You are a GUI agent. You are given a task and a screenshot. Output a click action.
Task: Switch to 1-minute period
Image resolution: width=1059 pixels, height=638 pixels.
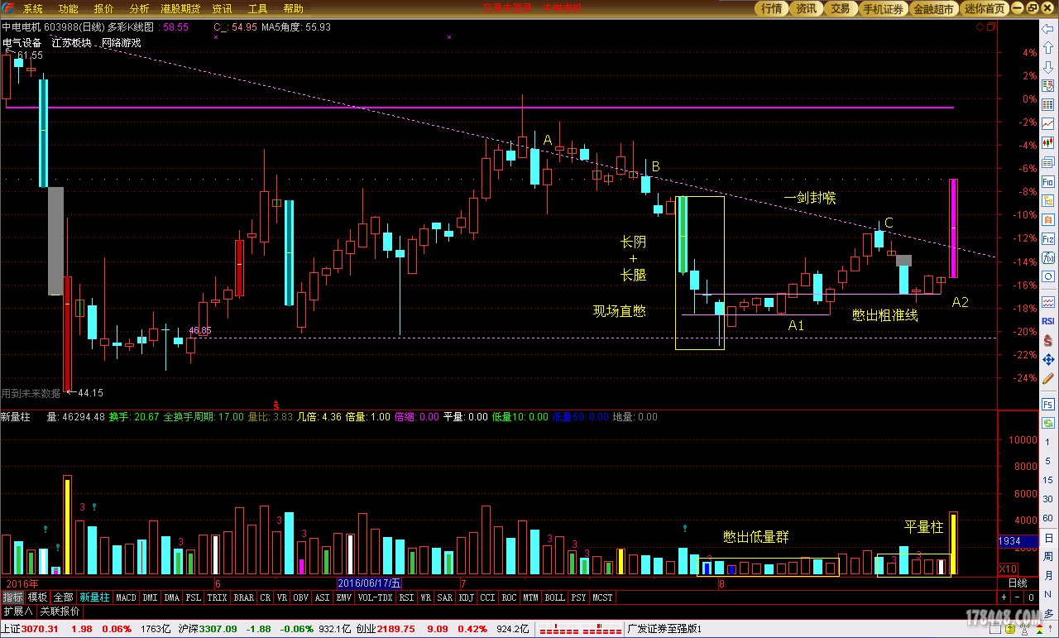click(x=1048, y=442)
